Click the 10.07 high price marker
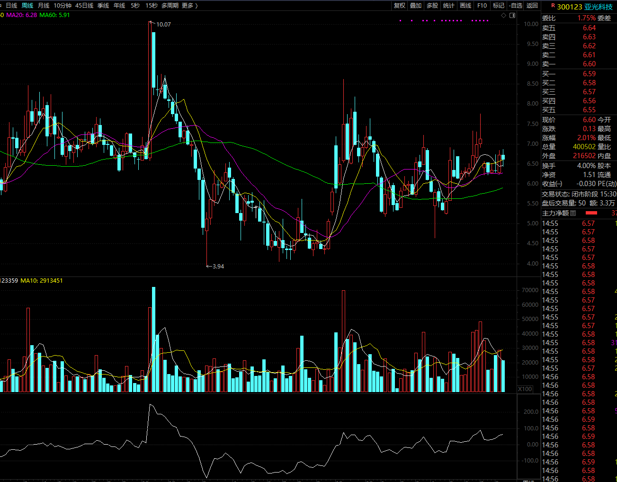Image resolution: width=617 pixels, height=482 pixels. coord(163,25)
